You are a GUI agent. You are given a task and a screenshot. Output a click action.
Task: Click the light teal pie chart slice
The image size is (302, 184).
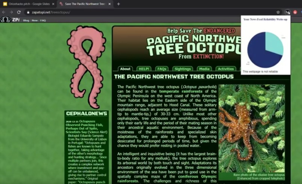coord(274,43)
